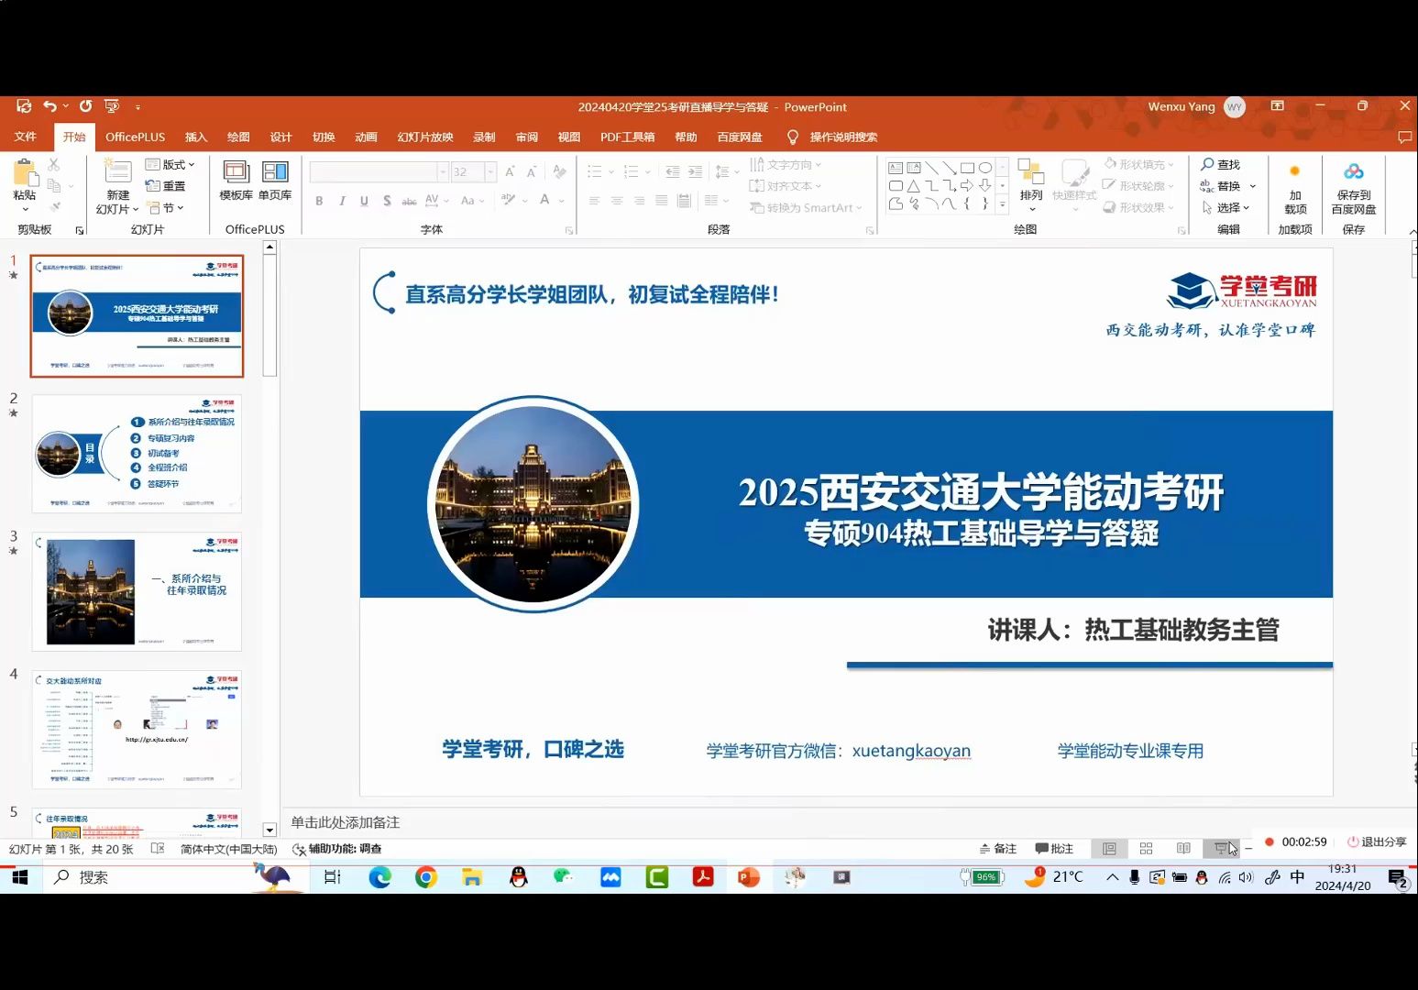The image size is (1418, 990).
Task: Click the comments icon at ribbon top right
Action: 1404,137
